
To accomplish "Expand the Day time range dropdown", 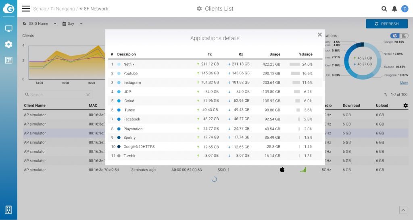I will click(x=72, y=24).
